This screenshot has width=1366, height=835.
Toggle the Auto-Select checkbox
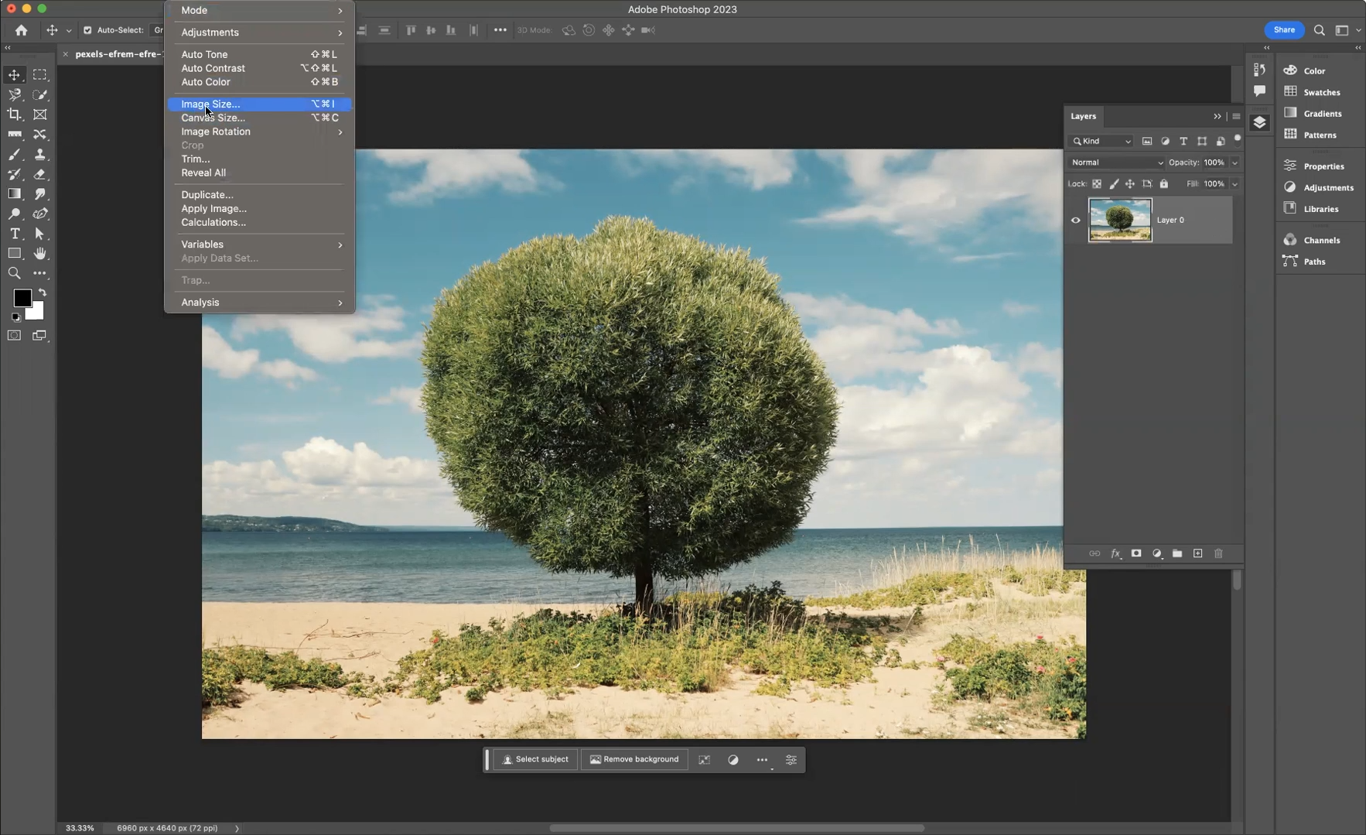[x=87, y=30]
